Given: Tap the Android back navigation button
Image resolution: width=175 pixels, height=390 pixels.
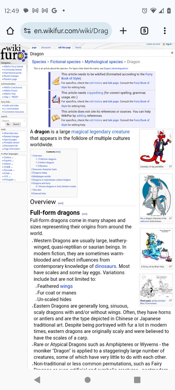Looking at the screenshot, I should click(37, 379).
